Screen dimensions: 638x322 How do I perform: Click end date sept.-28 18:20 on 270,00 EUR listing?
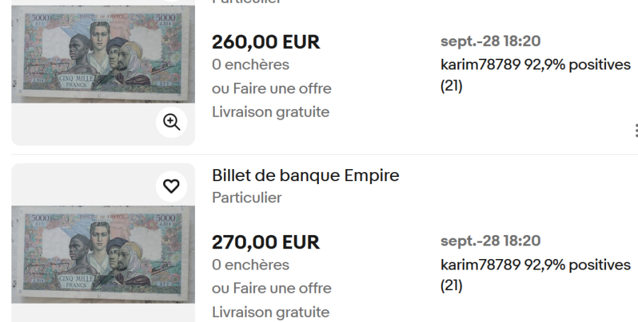pos(490,241)
